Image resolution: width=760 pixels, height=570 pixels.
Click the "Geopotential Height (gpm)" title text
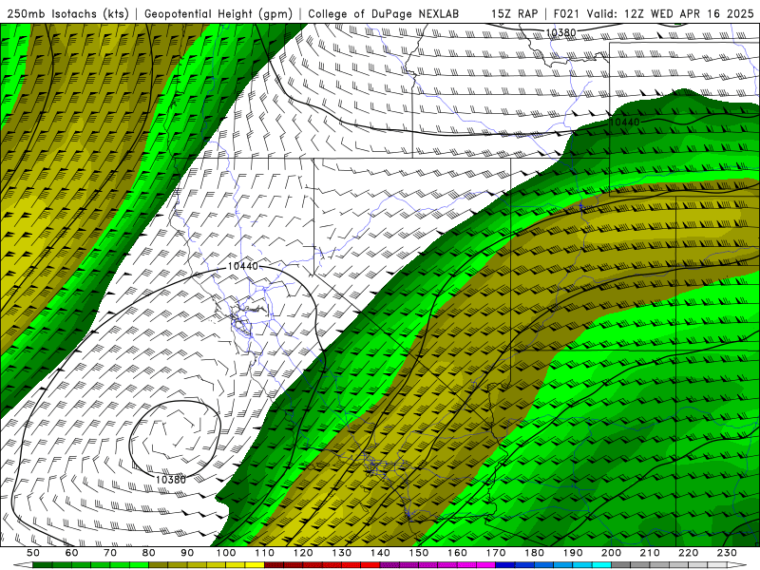[218, 13]
